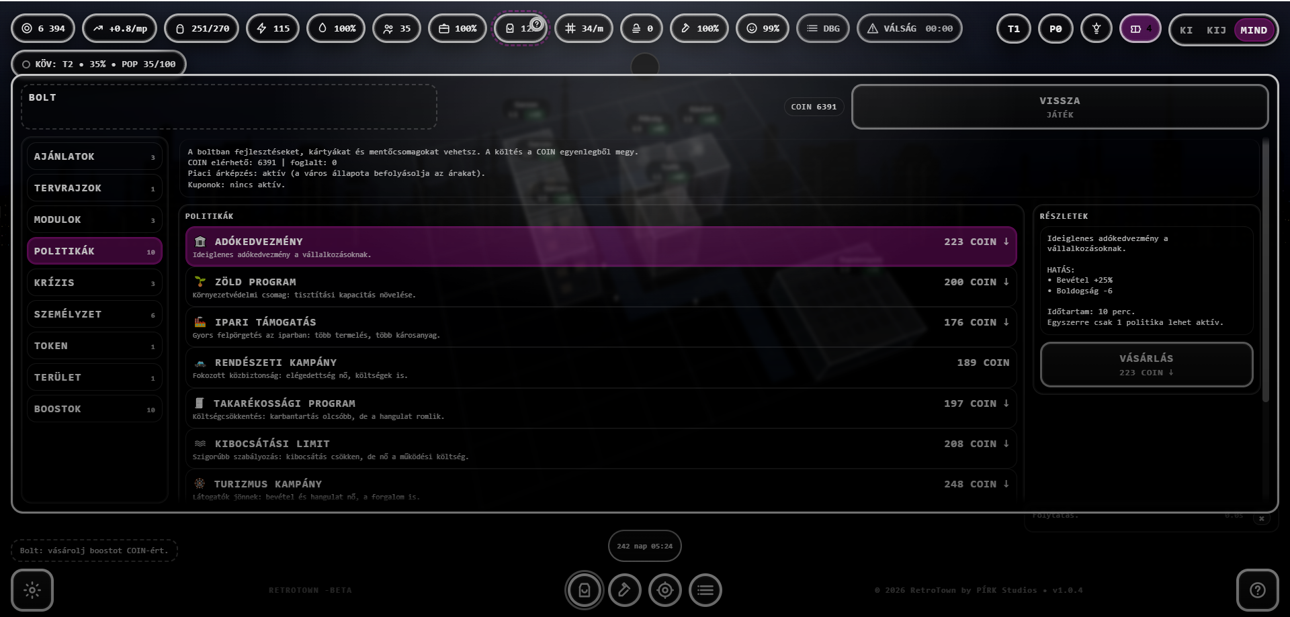Open the list menu icon in bottom bar
The image size is (1290, 617).
tap(705, 590)
